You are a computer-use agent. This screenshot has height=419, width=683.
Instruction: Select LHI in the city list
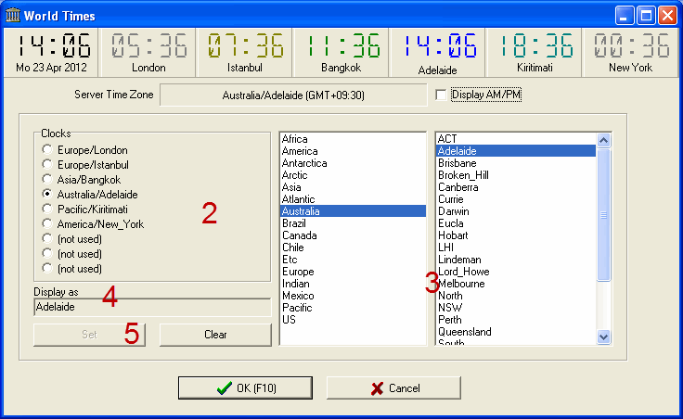click(x=516, y=248)
